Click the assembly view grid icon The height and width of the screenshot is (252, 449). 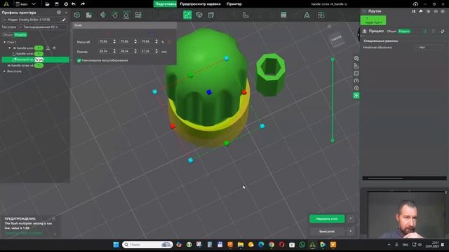pos(321,15)
